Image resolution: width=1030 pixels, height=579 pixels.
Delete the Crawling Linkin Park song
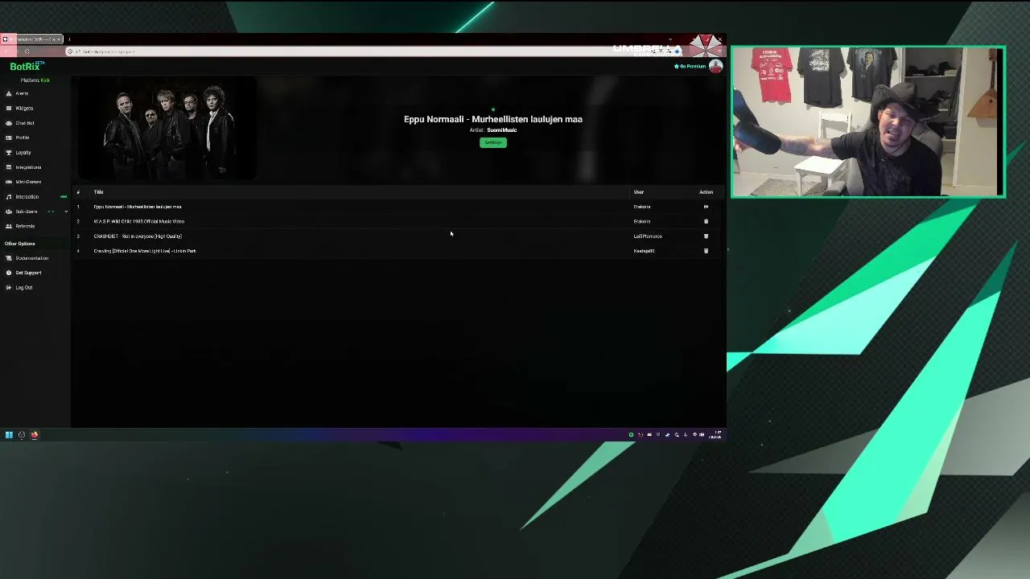pos(706,251)
